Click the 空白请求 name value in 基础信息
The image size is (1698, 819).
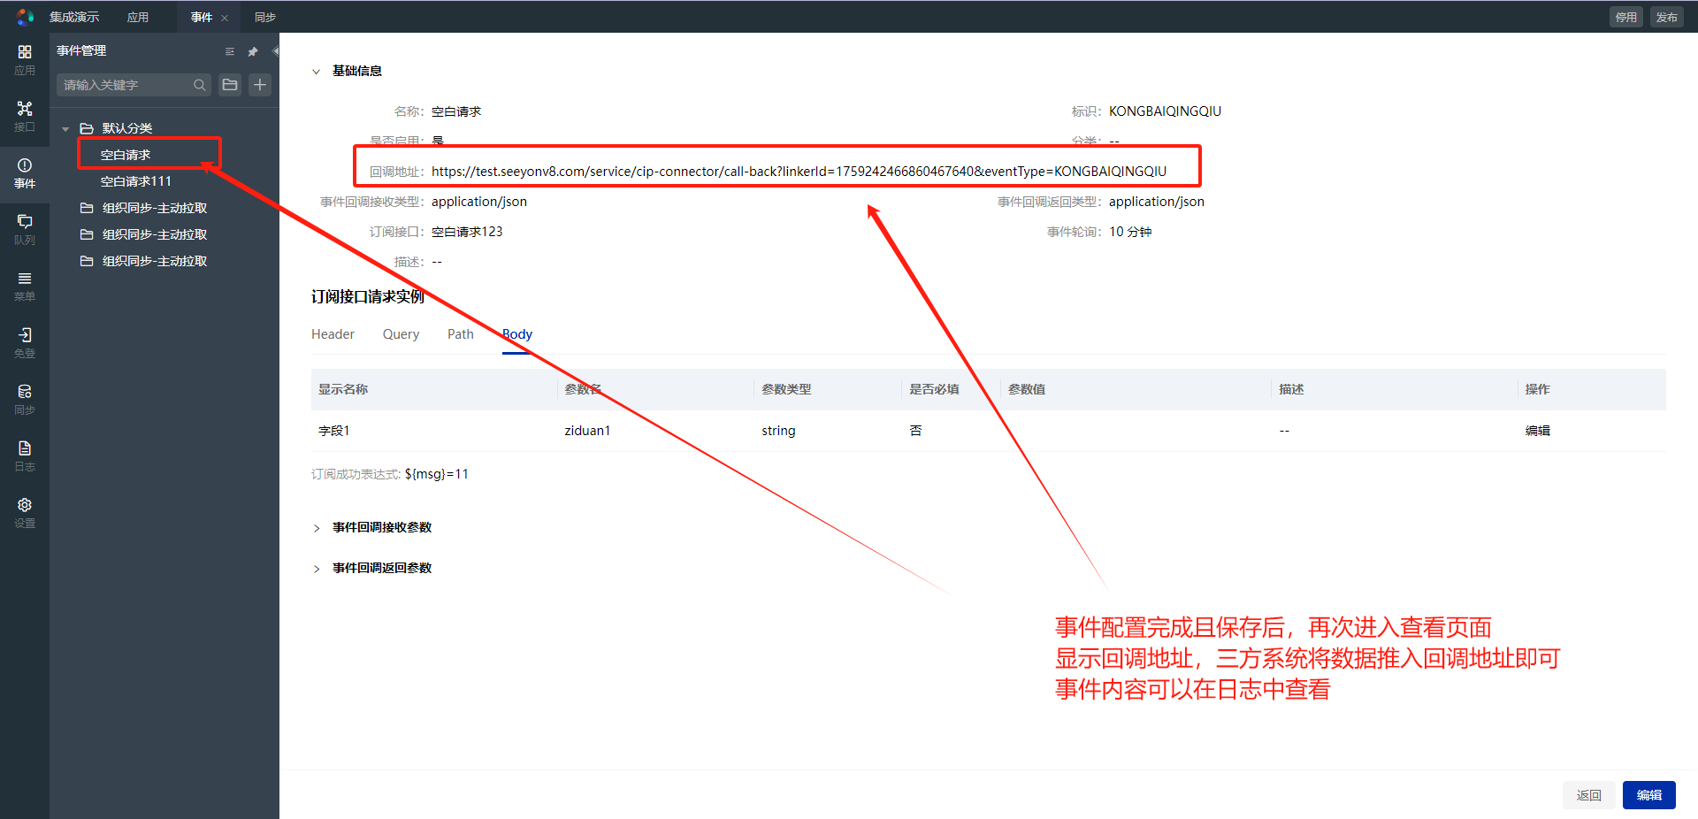pyautogui.click(x=456, y=111)
